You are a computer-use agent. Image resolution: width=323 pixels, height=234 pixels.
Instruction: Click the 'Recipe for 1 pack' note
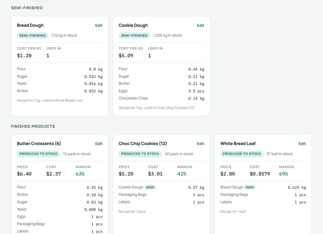[132, 212]
